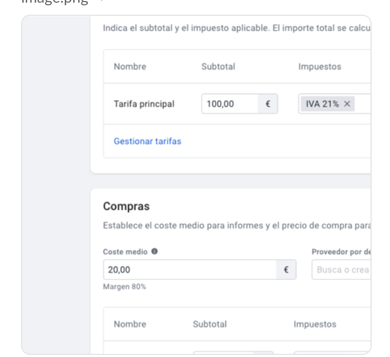Open the Gestionar tarifas link
The image size is (390, 357).
147,141
